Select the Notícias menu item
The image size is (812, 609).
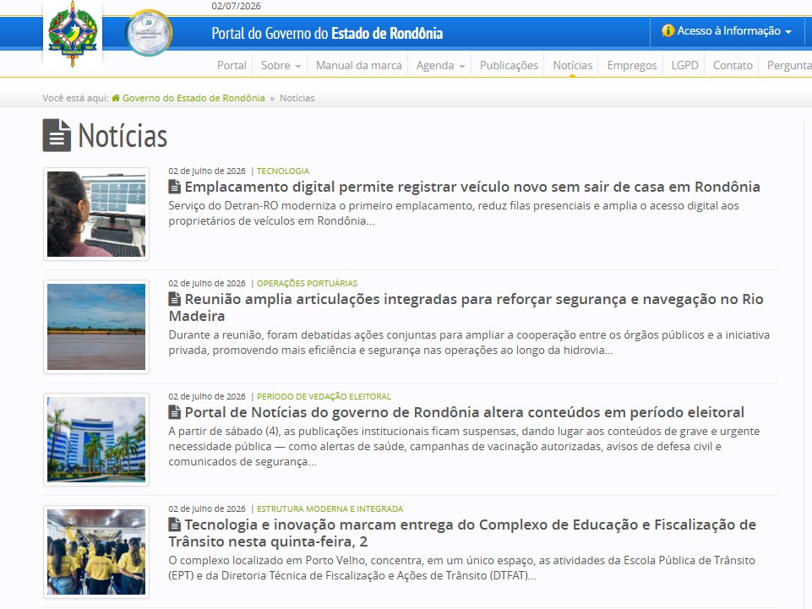(x=572, y=65)
